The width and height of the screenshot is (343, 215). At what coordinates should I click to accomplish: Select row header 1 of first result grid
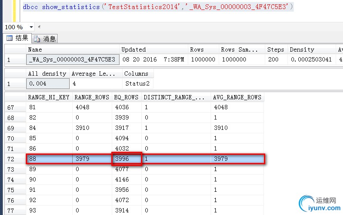15,60
